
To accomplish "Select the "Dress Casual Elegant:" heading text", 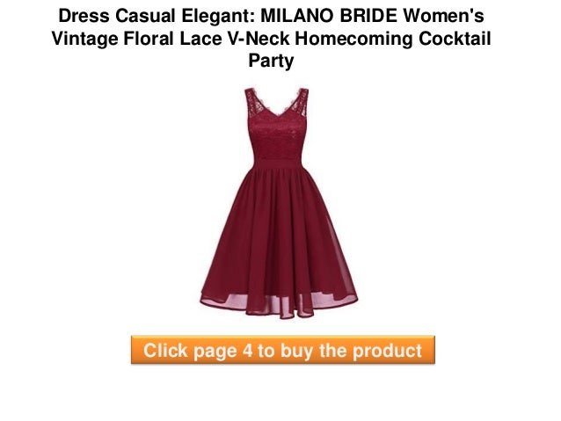I will pyautogui.click(x=157, y=16).
